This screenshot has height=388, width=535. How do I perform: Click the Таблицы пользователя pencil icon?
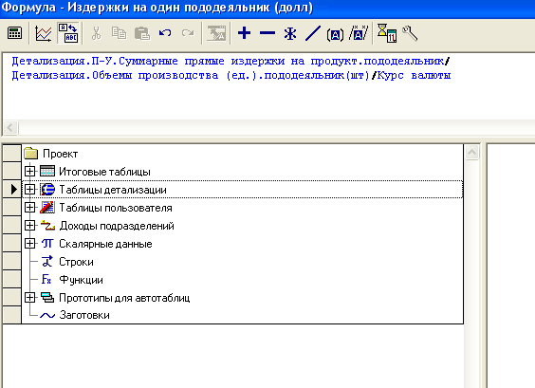[47, 207]
